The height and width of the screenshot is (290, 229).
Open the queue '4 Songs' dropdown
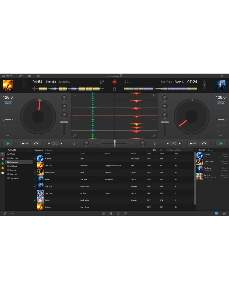pyautogui.click(x=210, y=150)
